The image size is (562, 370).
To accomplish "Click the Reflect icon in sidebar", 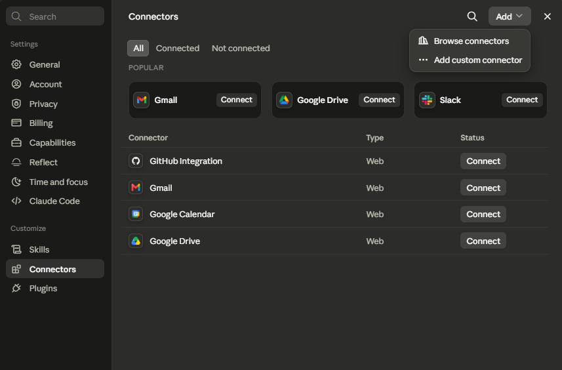I will (16, 163).
